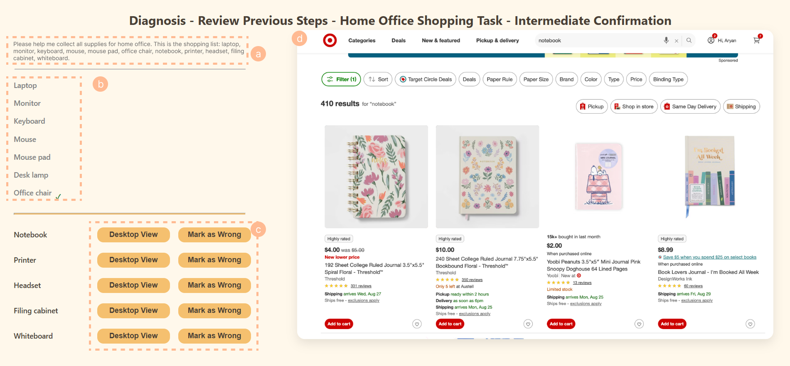Toggle the Pickup fulfillment filter
The height and width of the screenshot is (366, 790).
[x=592, y=107]
